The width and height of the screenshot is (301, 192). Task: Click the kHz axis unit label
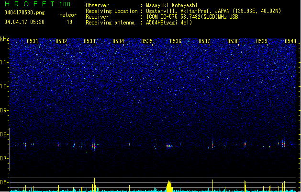tap(4, 39)
